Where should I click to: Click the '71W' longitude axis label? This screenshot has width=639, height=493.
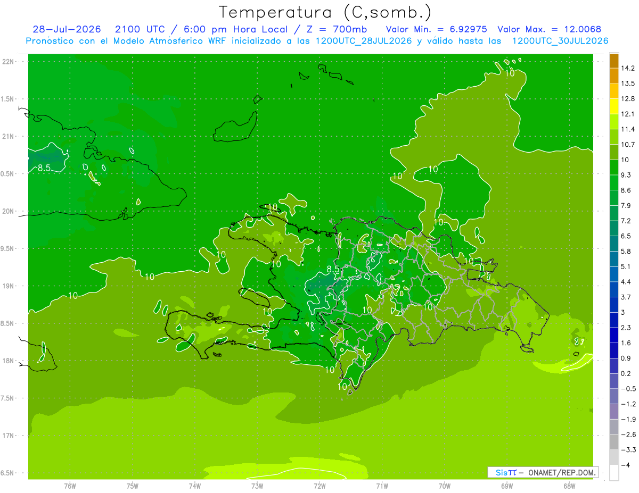(382, 486)
